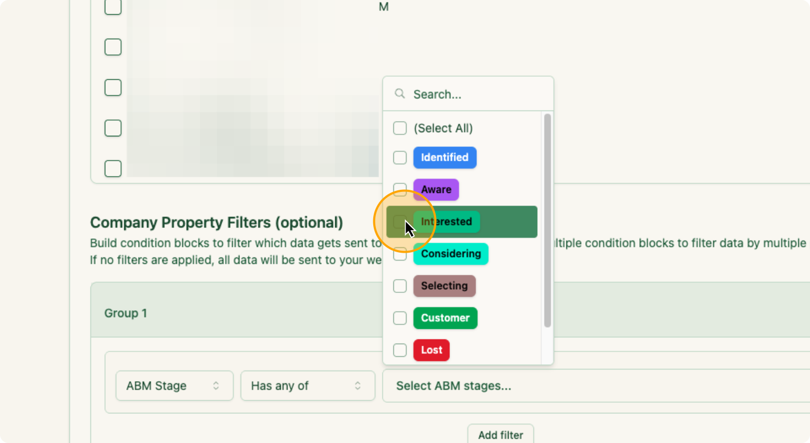Click the Group 1 header

(126, 313)
